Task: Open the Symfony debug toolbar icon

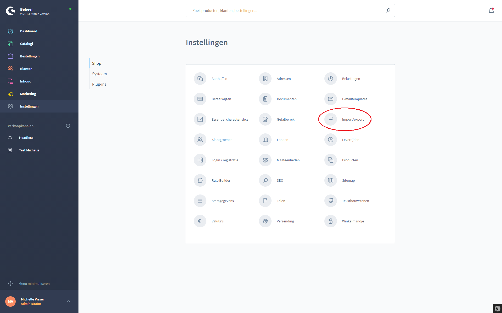Action: click(497, 308)
